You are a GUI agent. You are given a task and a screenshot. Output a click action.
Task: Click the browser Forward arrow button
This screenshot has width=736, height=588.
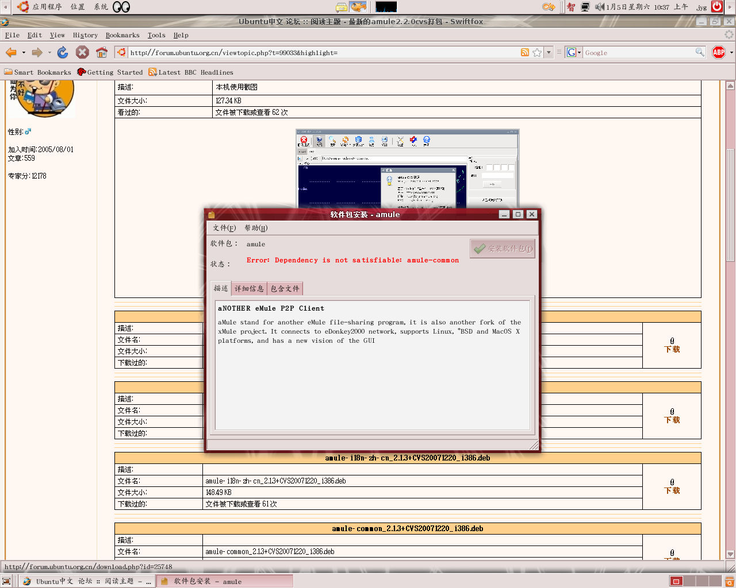click(x=37, y=53)
